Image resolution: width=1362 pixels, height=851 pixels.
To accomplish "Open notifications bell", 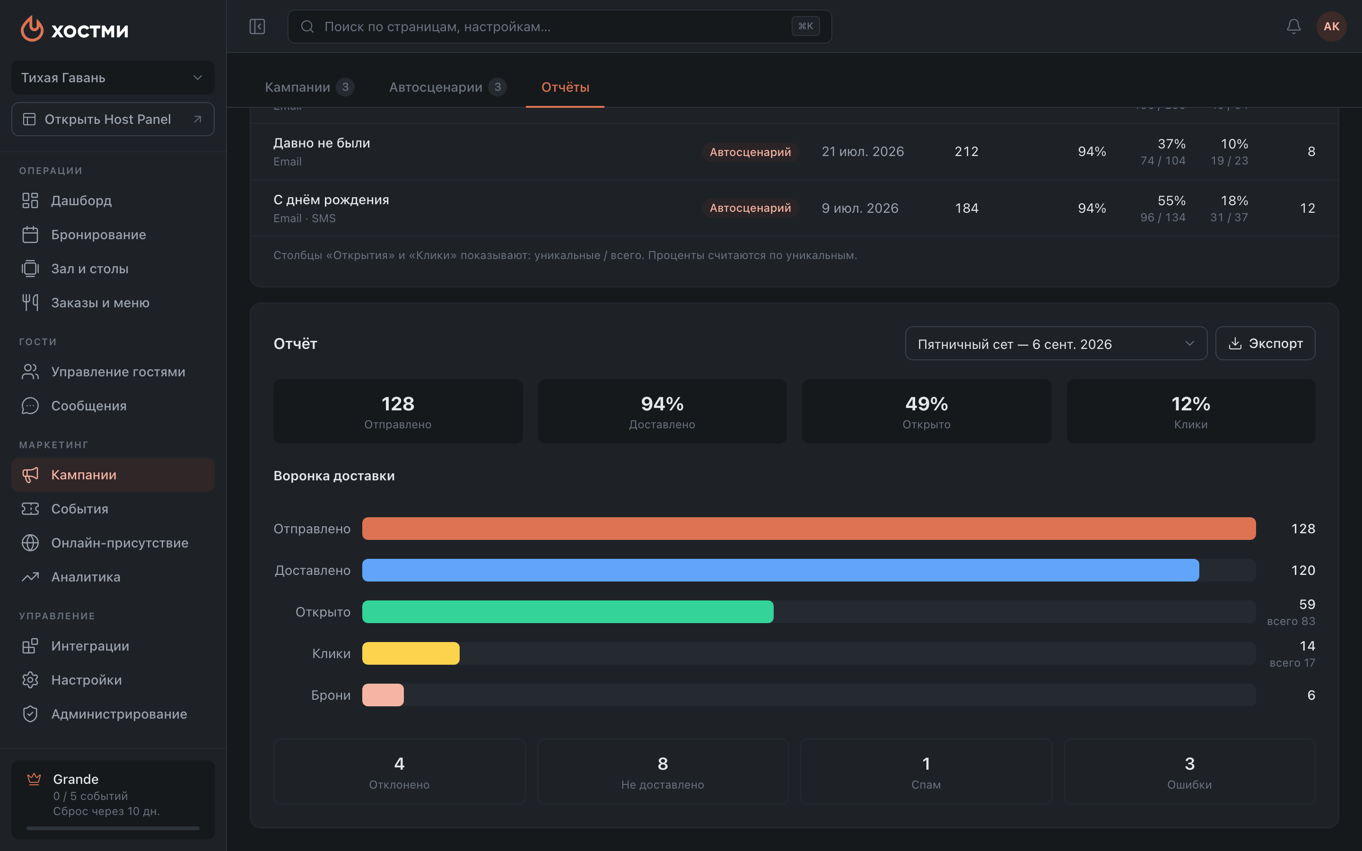I will (1294, 26).
